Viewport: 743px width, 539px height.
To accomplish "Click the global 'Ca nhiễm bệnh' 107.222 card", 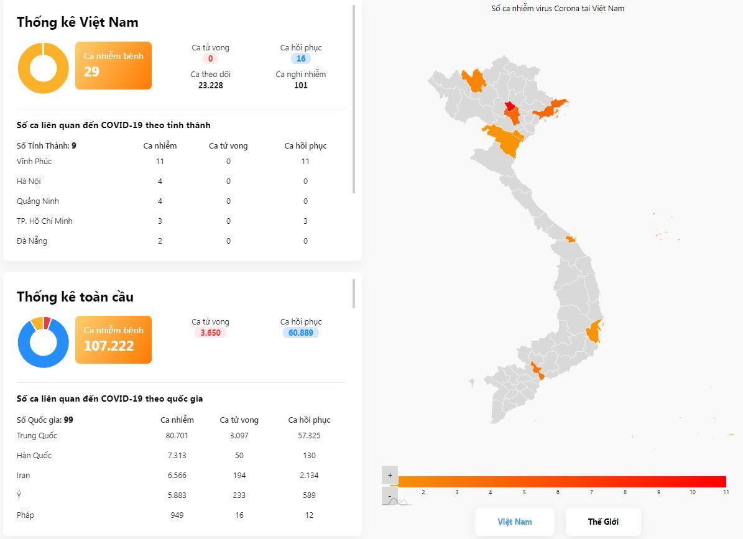I will 113,339.
